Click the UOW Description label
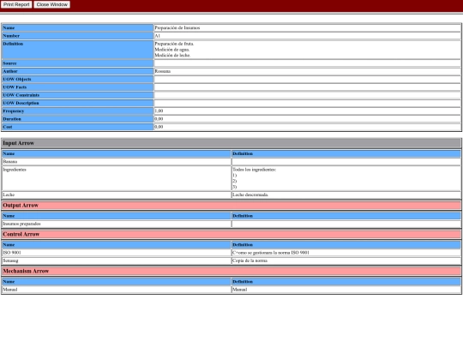This screenshot has width=463, height=347. point(21,103)
